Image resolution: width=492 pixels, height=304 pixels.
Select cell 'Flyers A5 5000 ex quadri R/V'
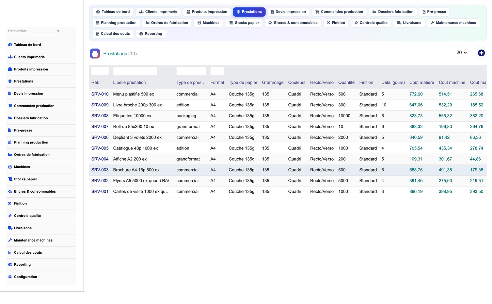141,181
